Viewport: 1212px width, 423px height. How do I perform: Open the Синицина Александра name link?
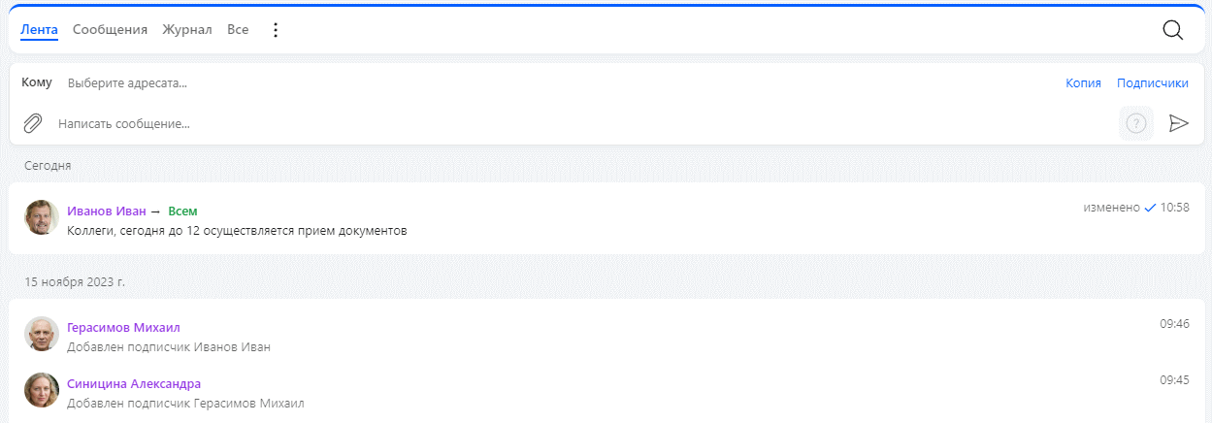(134, 383)
